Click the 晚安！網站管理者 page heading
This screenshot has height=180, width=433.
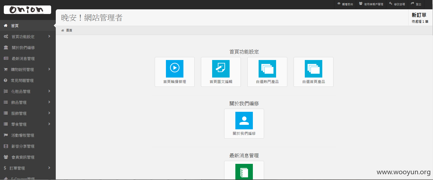point(92,18)
